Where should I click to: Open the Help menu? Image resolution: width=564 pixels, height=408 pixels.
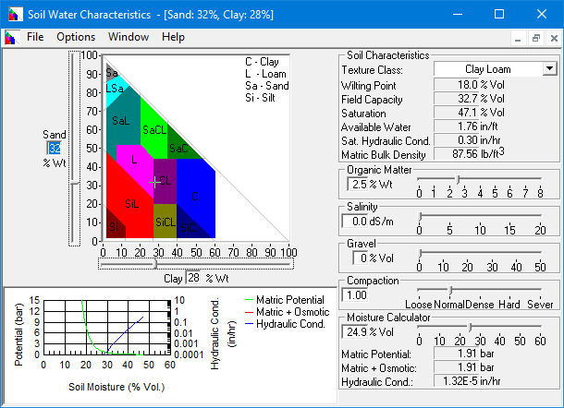coord(173,37)
